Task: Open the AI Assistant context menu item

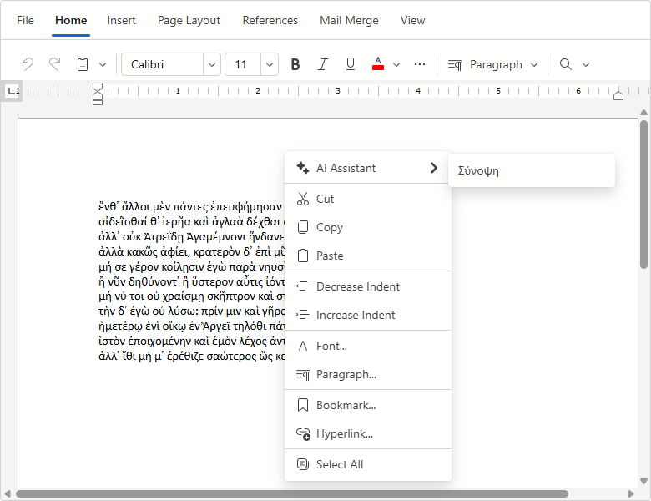Action: 368,168
